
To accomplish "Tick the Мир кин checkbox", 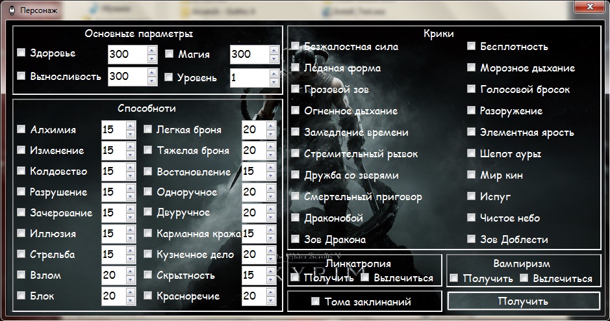I will coord(471,174).
